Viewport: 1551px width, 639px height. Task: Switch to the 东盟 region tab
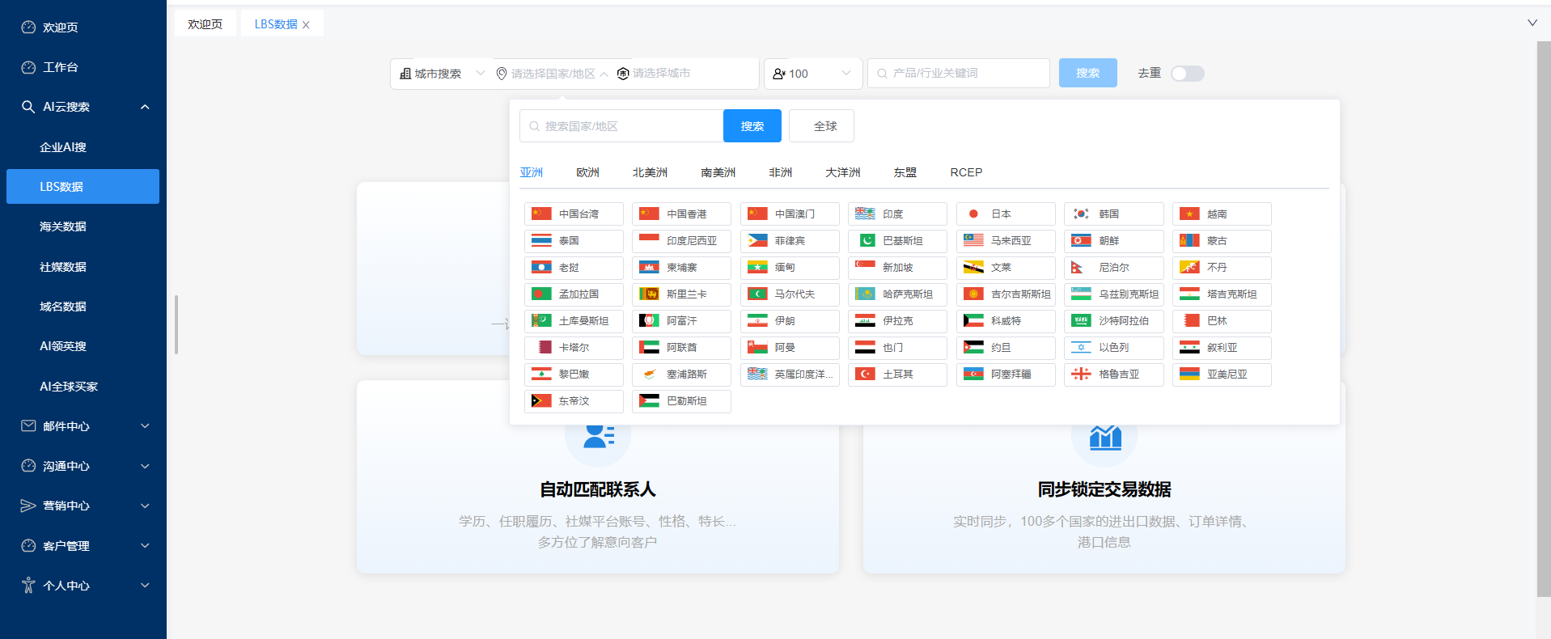(905, 172)
